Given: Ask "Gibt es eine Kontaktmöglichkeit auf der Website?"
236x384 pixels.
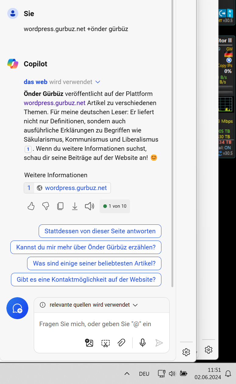Looking at the screenshot, I should [86, 280].
